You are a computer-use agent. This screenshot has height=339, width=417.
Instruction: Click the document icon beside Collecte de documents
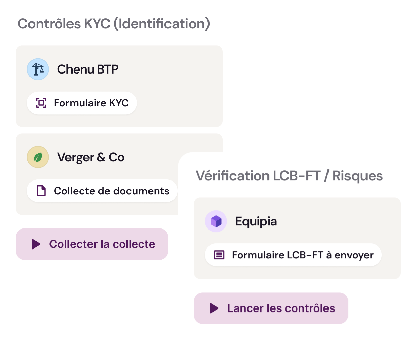coord(41,191)
